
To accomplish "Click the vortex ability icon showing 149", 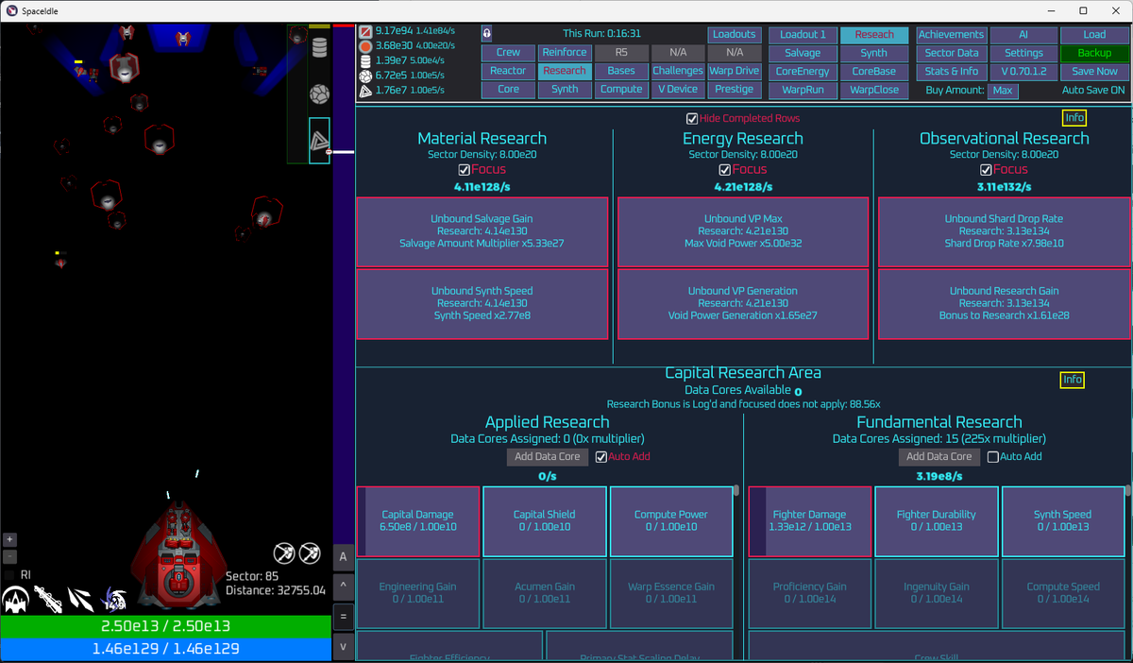I will (114, 599).
